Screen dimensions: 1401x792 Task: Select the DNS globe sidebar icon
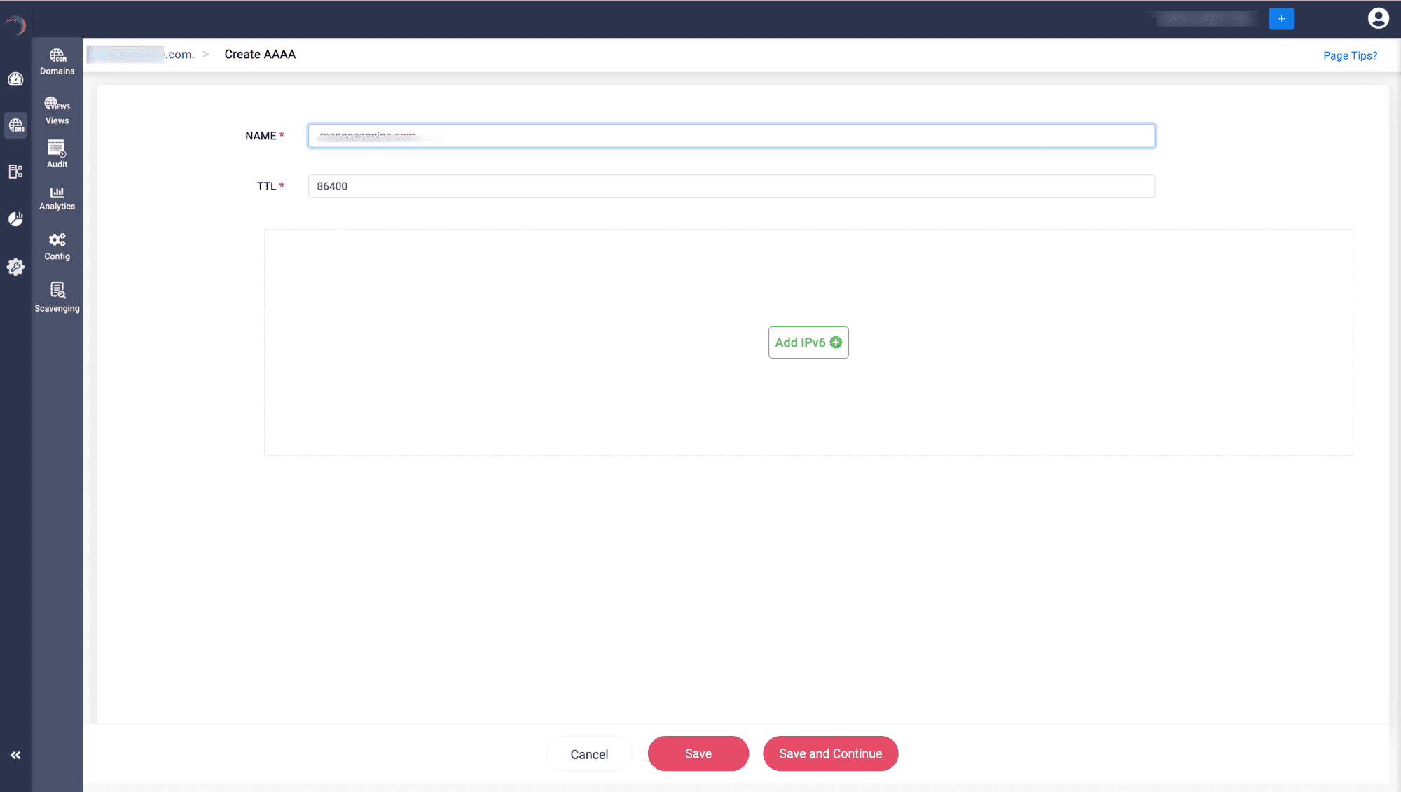click(x=15, y=125)
